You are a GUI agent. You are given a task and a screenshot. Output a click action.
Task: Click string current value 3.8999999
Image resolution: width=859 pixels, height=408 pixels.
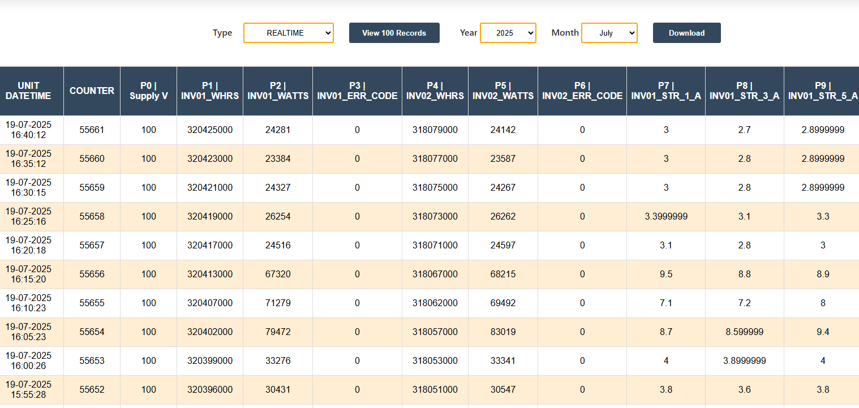coord(745,361)
